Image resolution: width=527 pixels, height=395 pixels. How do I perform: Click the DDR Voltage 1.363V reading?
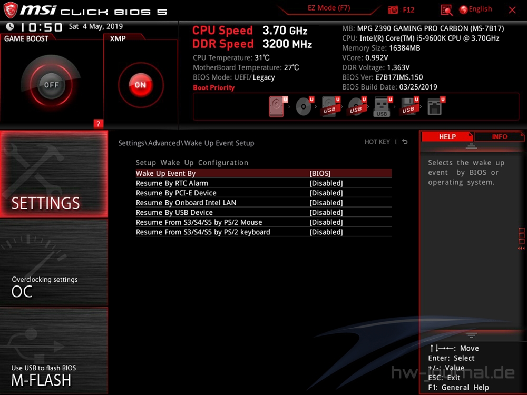point(376,67)
